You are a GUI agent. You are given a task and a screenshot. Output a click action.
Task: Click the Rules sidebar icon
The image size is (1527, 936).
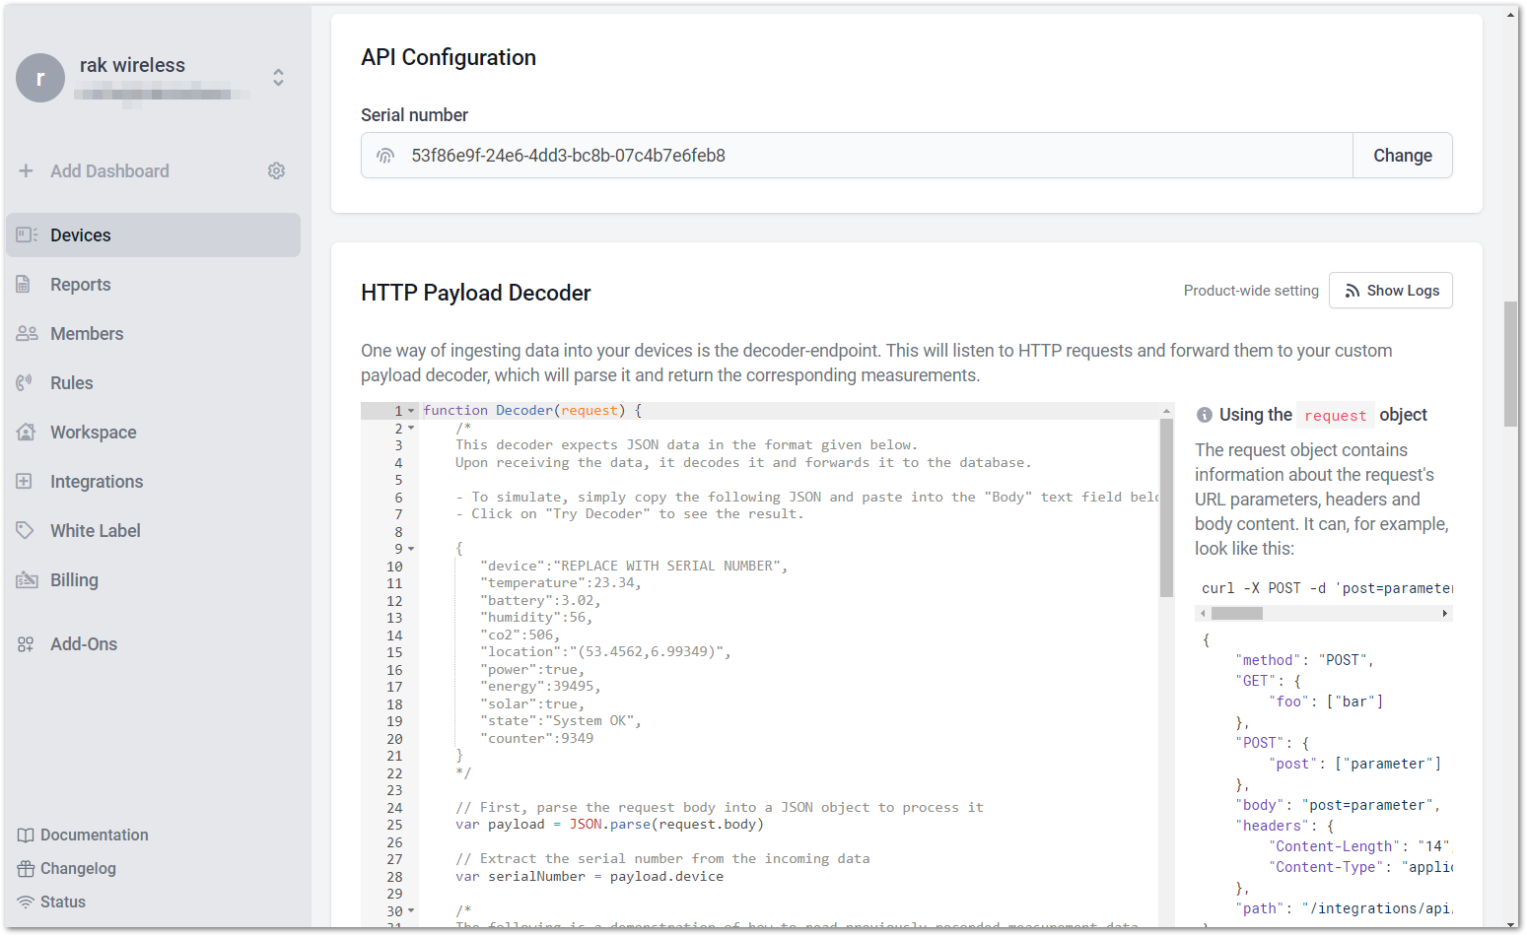[x=24, y=382]
